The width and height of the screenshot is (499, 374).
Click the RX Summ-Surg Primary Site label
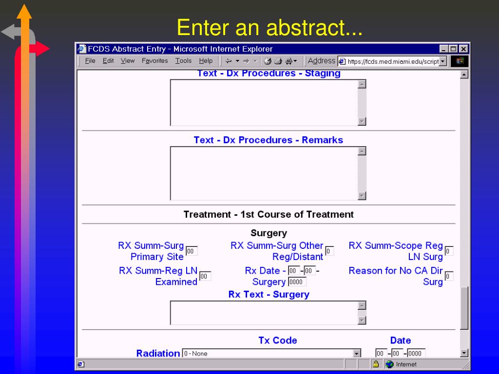151,251
